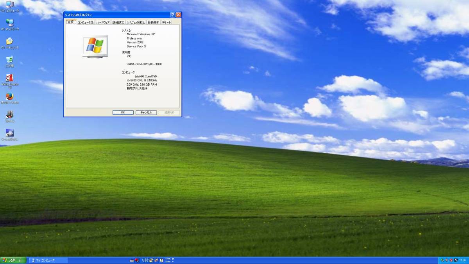This screenshot has width=469, height=264.
Task: Open the リモート tab
Action: [x=166, y=22]
